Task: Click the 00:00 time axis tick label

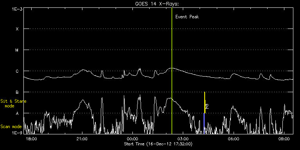Action: point(132,138)
